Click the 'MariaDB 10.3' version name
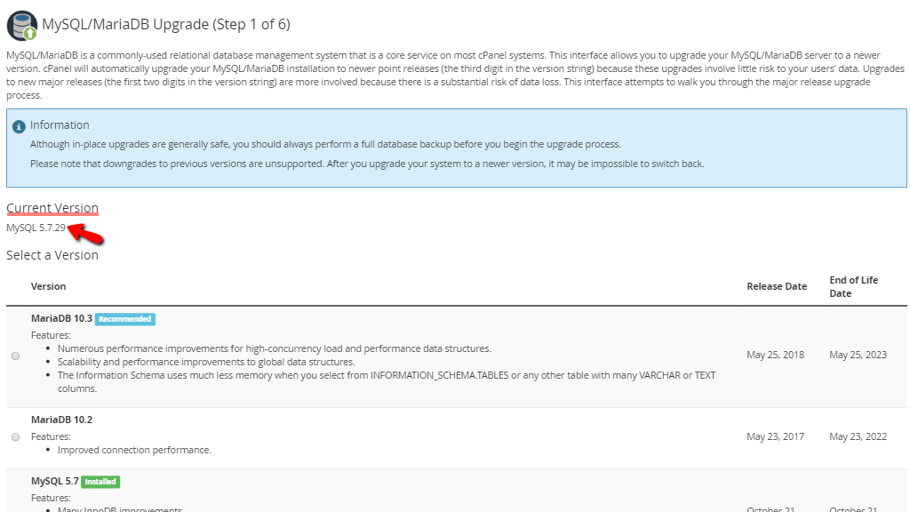 61,319
